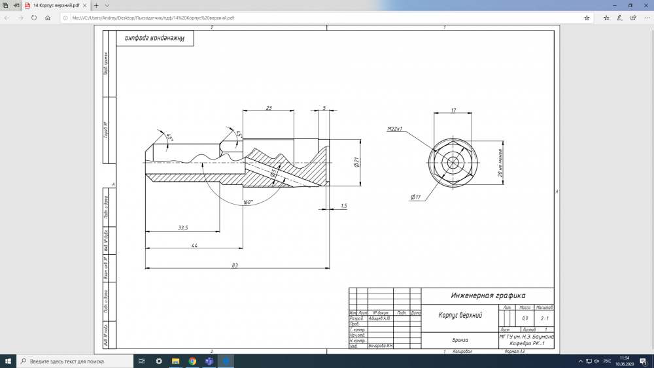Open File Explorer from taskbar
654x368 pixels.
[x=175, y=361]
